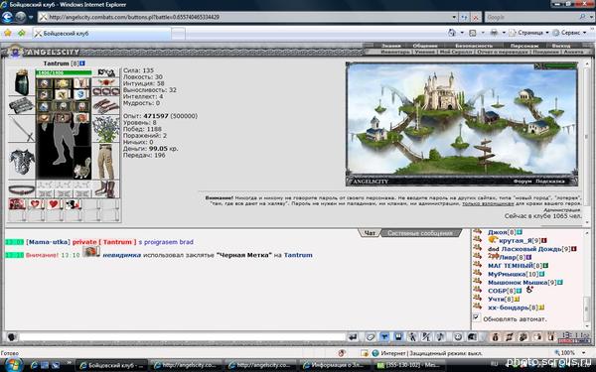596x372 pixels.
Task: Click the clear chat eraser icon
Action: [371, 336]
